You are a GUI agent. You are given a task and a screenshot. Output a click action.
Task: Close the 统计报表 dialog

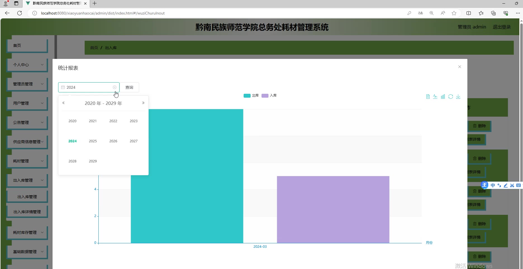click(x=460, y=67)
